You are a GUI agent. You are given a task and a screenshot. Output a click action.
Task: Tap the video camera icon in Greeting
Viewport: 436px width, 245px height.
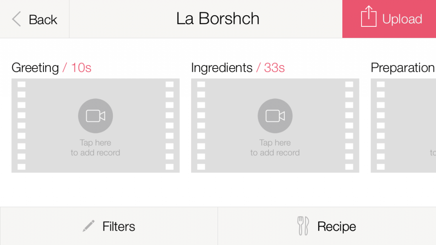[x=95, y=116]
